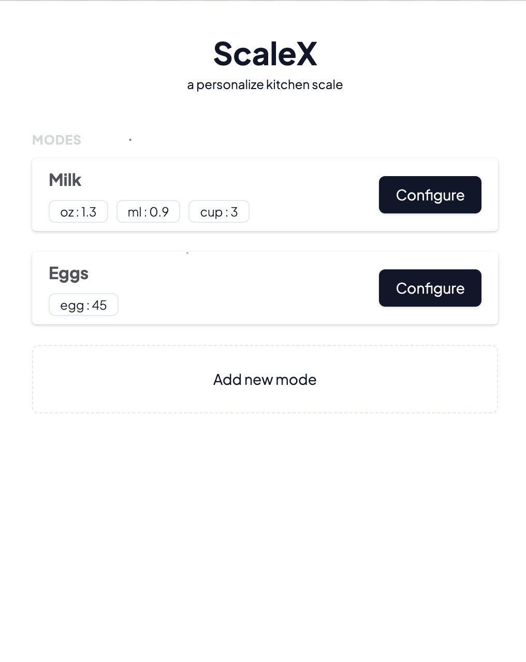Select the oz : 1.3 unit chip
This screenshot has height=662, width=526.
pyautogui.click(x=78, y=211)
